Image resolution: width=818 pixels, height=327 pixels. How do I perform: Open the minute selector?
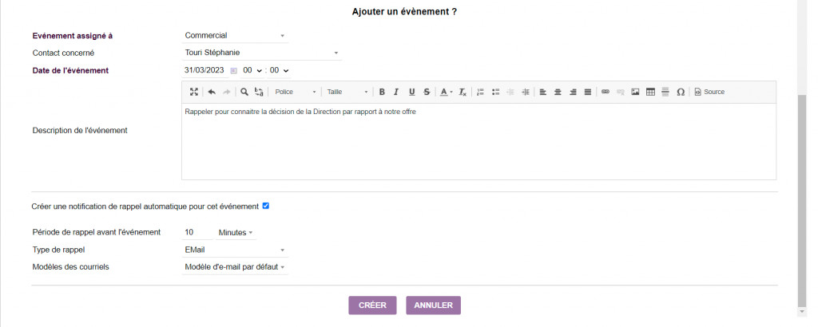(280, 70)
